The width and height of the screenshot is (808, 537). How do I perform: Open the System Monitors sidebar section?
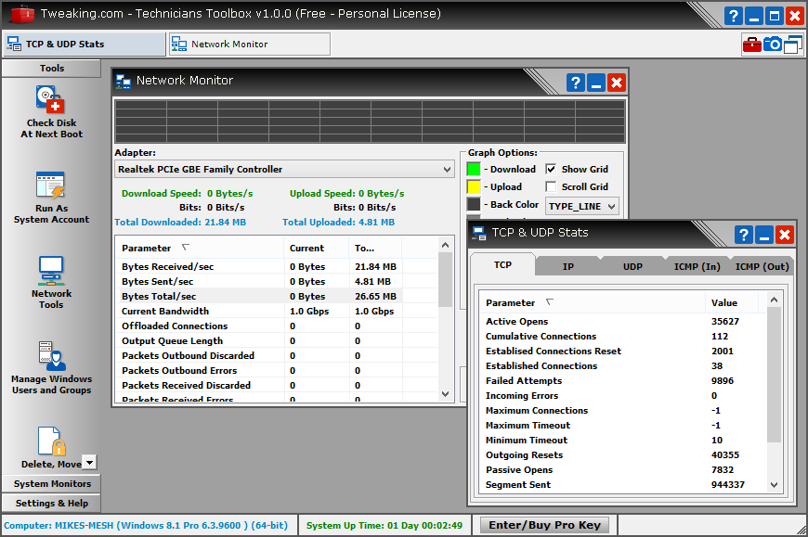pyautogui.click(x=51, y=484)
